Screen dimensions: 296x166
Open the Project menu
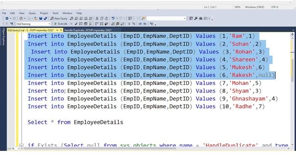pyautogui.click(x=44, y=13)
